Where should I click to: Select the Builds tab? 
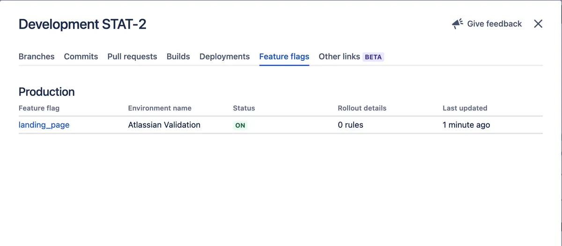(x=178, y=57)
